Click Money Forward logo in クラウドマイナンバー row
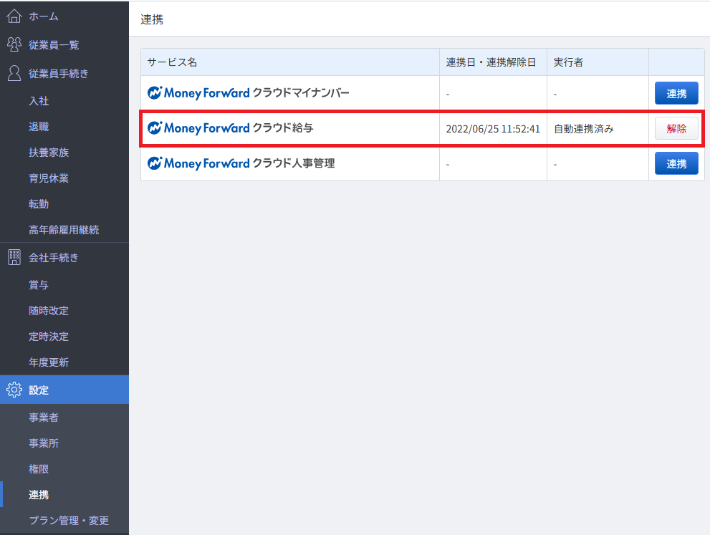 point(198,93)
